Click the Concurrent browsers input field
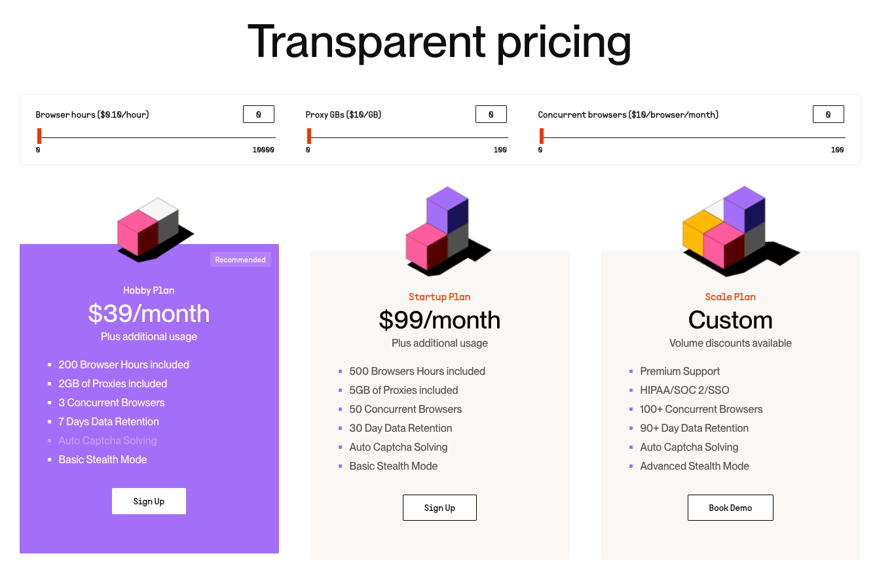The height and width of the screenshot is (577, 894). click(828, 114)
